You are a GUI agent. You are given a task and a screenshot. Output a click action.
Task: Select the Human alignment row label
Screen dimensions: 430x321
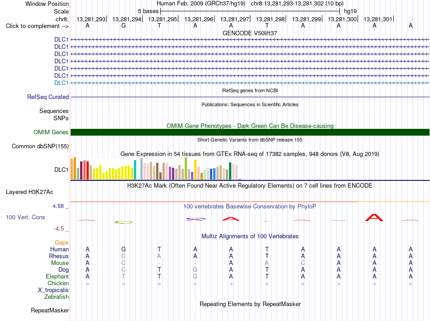click(59, 249)
